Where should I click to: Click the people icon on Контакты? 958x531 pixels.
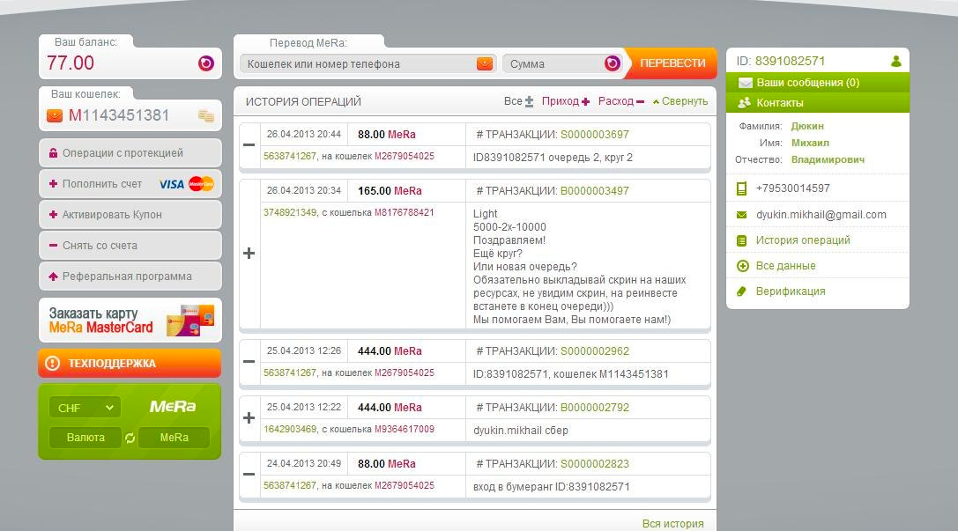tap(744, 102)
